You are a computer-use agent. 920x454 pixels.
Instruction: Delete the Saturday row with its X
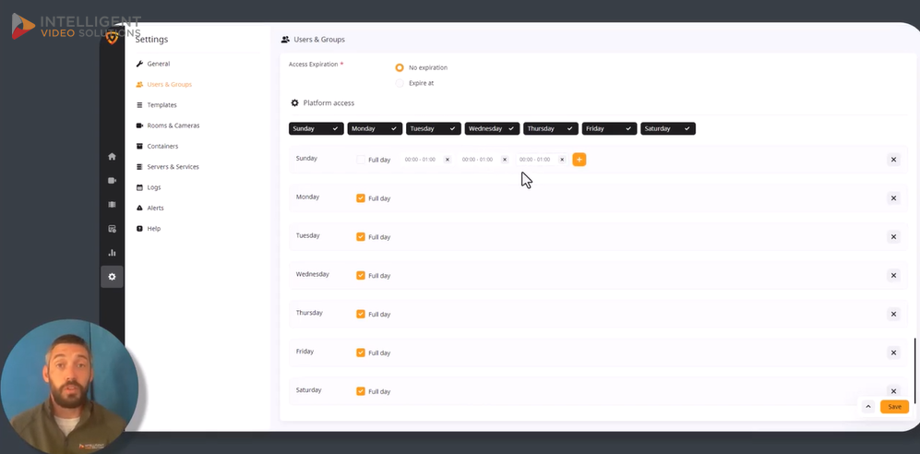[893, 391]
